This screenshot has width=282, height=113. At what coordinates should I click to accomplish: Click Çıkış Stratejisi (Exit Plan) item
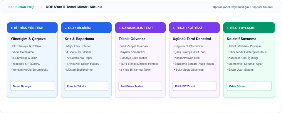tap(189, 52)
